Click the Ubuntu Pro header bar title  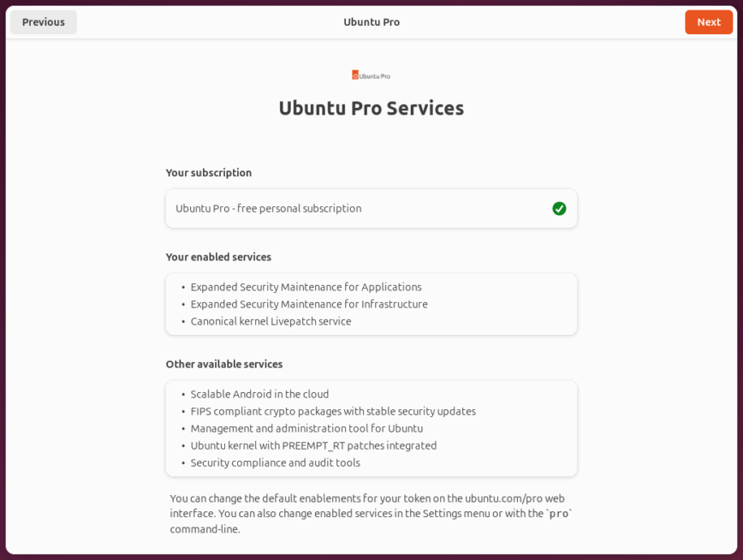coord(371,22)
